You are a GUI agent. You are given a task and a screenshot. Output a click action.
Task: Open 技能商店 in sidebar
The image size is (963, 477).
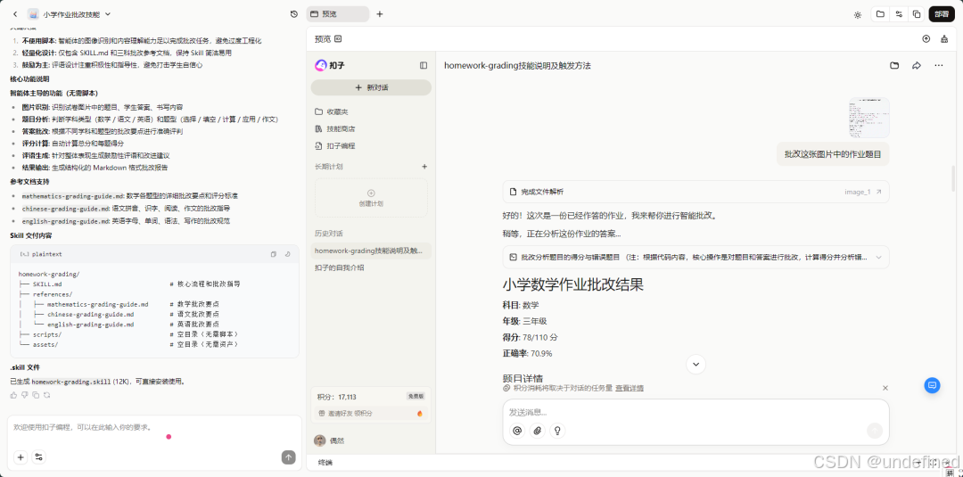click(x=334, y=129)
